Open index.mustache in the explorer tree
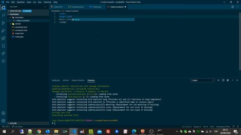Screen dimensions: 241x135 (23, 21)
